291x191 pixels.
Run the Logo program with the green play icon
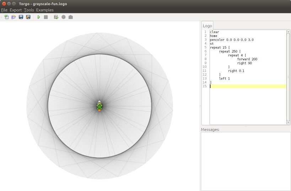pyautogui.click(x=39, y=17)
